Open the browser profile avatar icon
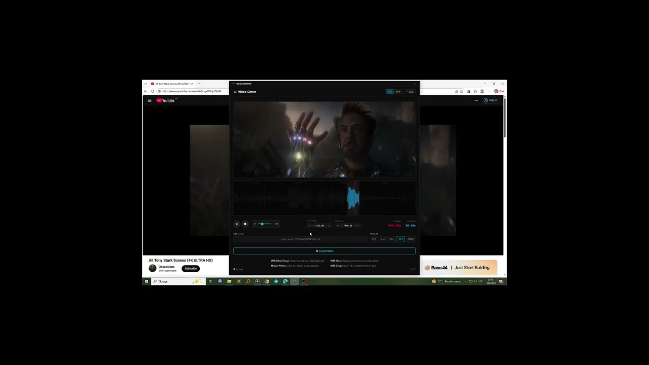The width and height of the screenshot is (649, 365). click(482, 91)
